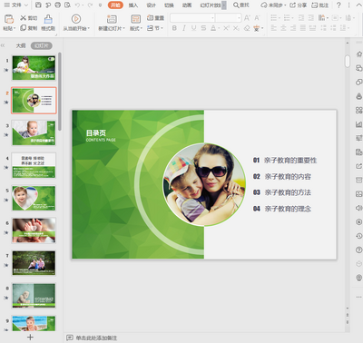The image size is (363, 343).
Task: Click the 粘贴 paste icon
Action: point(9,19)
